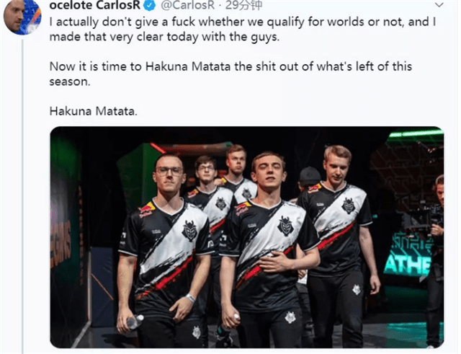Click the samurai logo on the blond player's jersey

[x=349, y=205]
